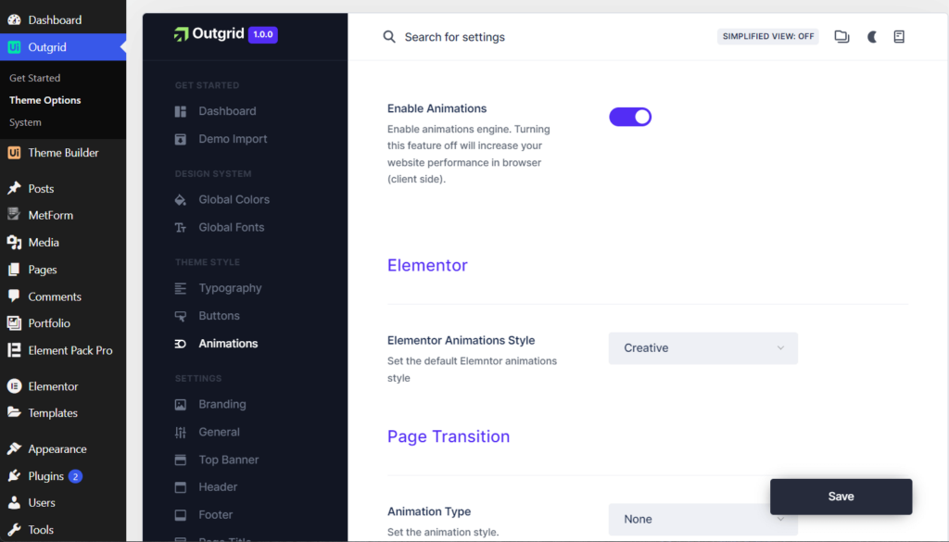
Task: Click the Pages icon
Action: (14, 270)
